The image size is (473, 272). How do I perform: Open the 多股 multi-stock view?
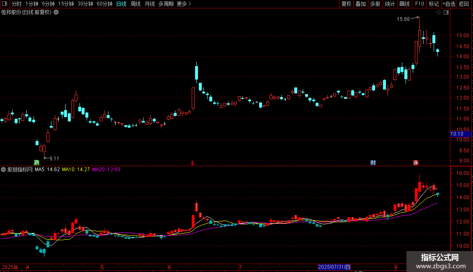coord(375,4)
